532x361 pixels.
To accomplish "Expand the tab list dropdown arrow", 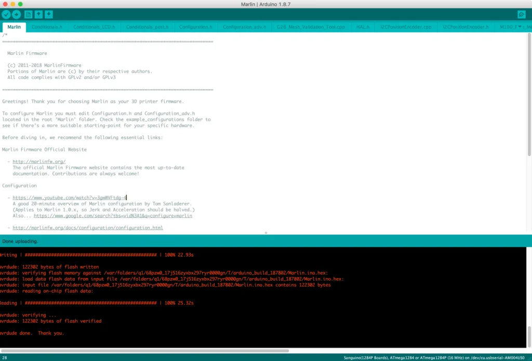I will pos(520,27).
